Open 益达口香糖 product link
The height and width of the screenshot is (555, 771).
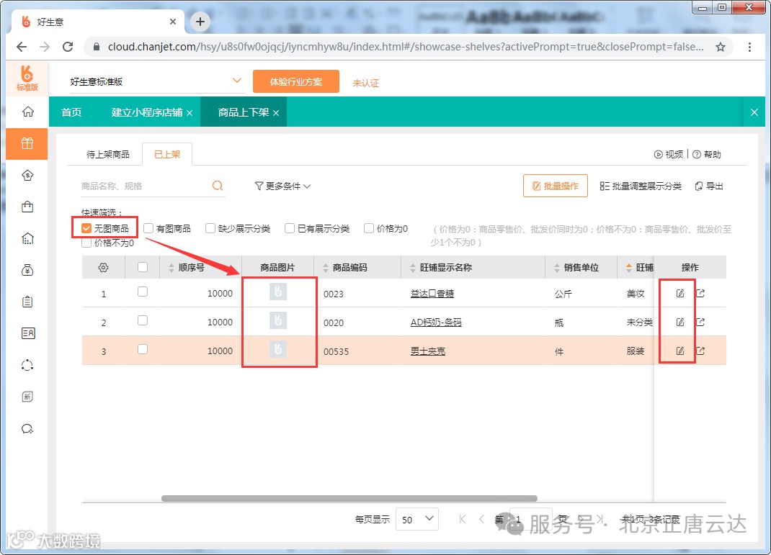click(432, 293)
